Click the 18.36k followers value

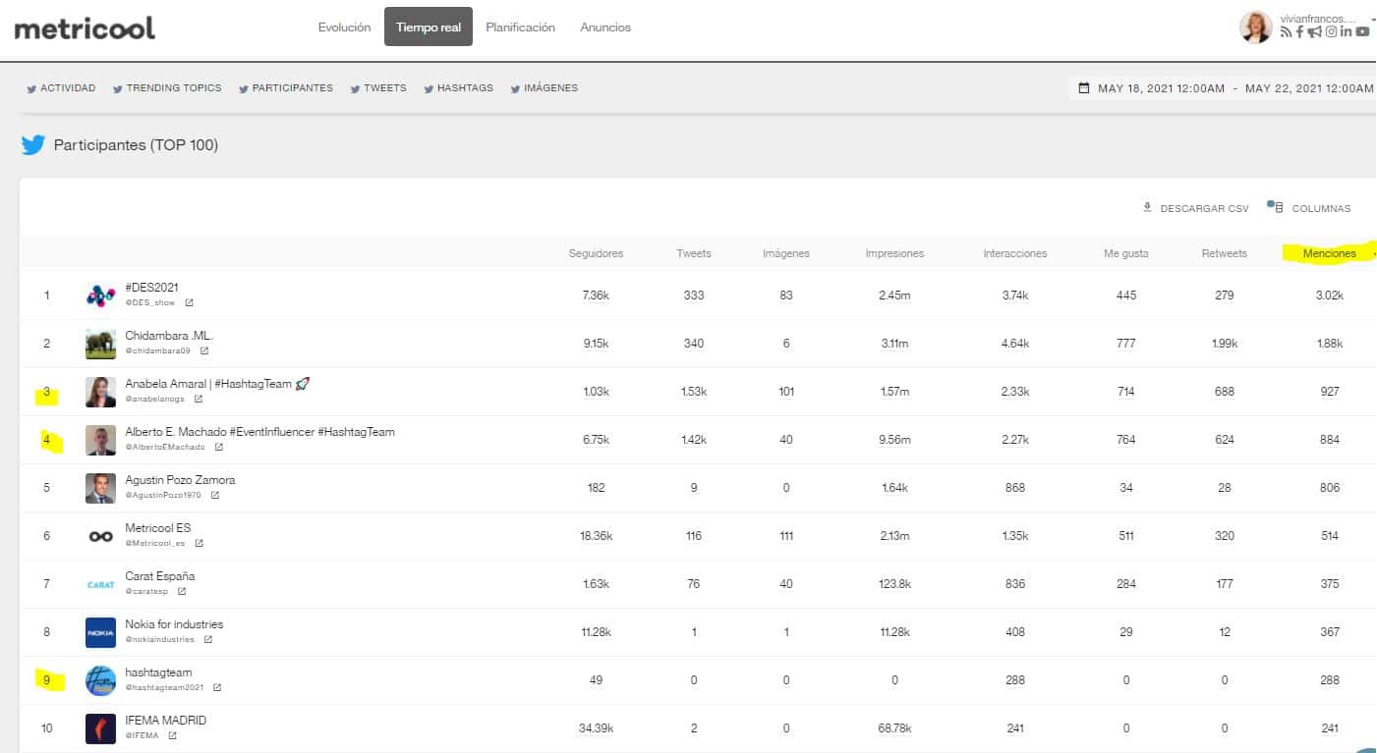pos(596,536)
